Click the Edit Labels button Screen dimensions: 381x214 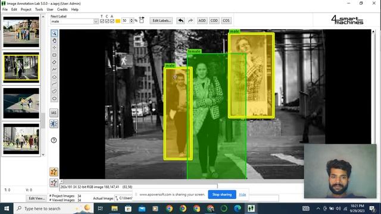tap(161, 21)
